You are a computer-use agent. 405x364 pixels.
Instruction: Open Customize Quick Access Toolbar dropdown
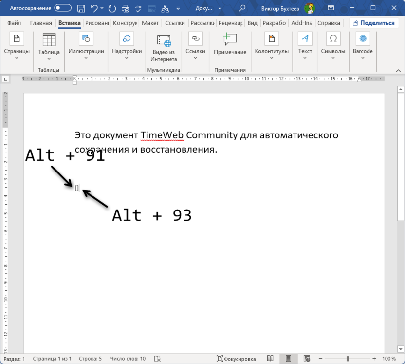click(178, 8)
